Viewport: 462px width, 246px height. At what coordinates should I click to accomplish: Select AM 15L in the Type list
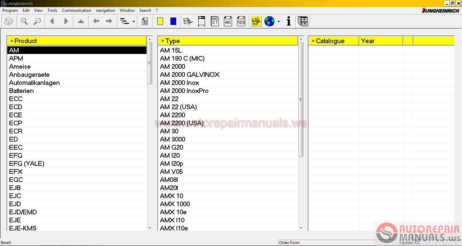pos(228,50)
